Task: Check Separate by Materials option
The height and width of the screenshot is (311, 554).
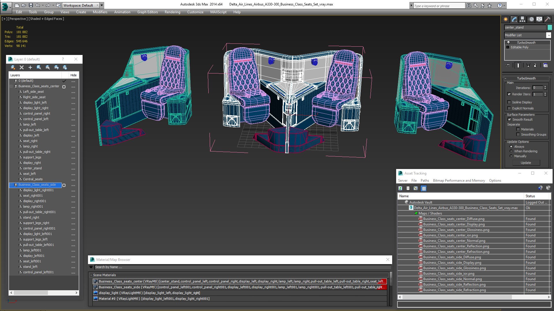Action: [518, 129]
